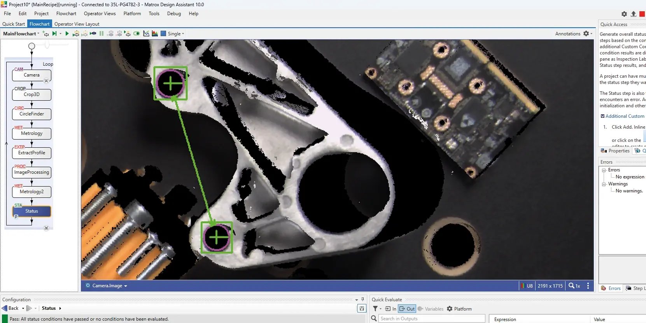Click the run-to-selected-step yellow flowchart icon
646x323 pixels.
[x=76, y=33]
